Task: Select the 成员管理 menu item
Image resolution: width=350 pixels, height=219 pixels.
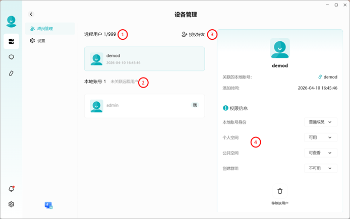Action: click(x=50, y=29)
